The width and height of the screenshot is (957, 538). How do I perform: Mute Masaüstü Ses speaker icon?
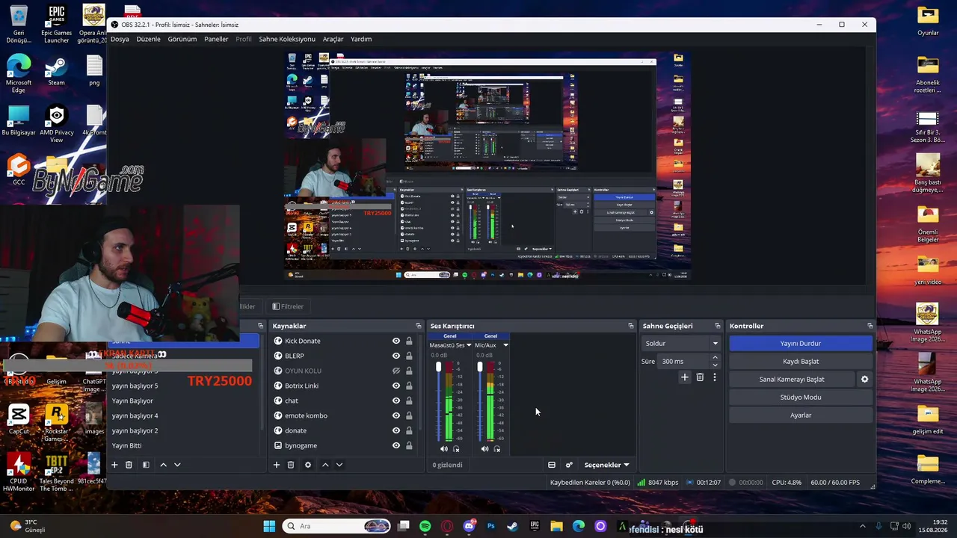(x=444, y=448)
